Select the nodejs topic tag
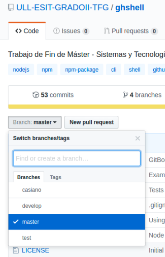This screenshot has width=165, height=257. pos(21,69)
